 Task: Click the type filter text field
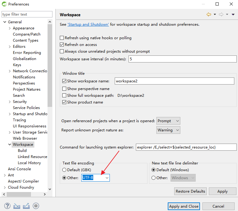click(x=27, y=14)
